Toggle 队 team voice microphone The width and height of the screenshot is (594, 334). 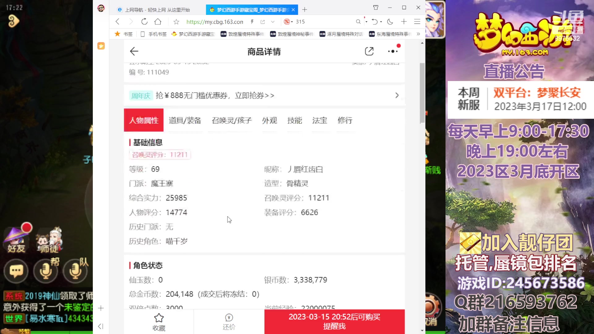tap(76, 271)
